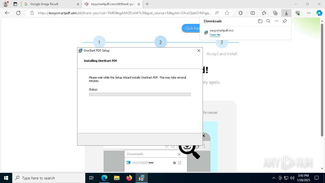325x183 pixels.
Task: Close the easysmartpdf.com tab
Action: 139,4
